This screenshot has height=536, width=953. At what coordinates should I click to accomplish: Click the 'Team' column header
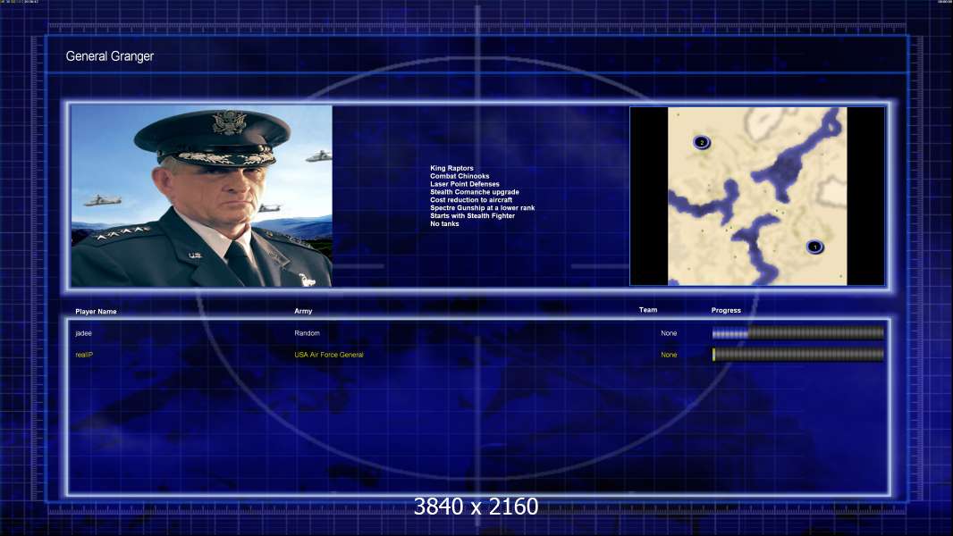click(x=648, y=310)
